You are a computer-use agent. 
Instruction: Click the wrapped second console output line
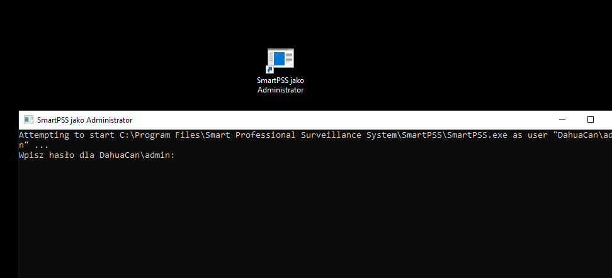[x=33, y=145]
